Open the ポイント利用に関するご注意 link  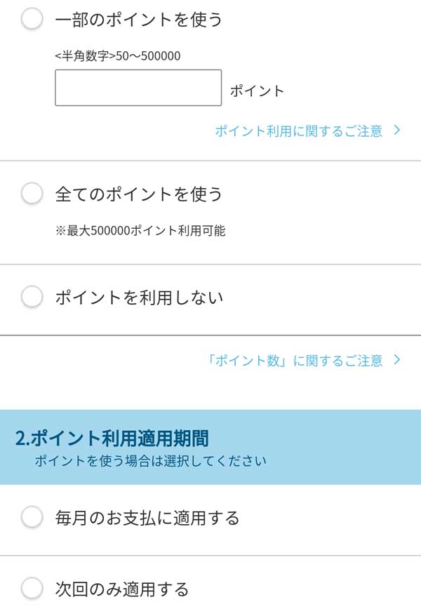pos(299,131)
